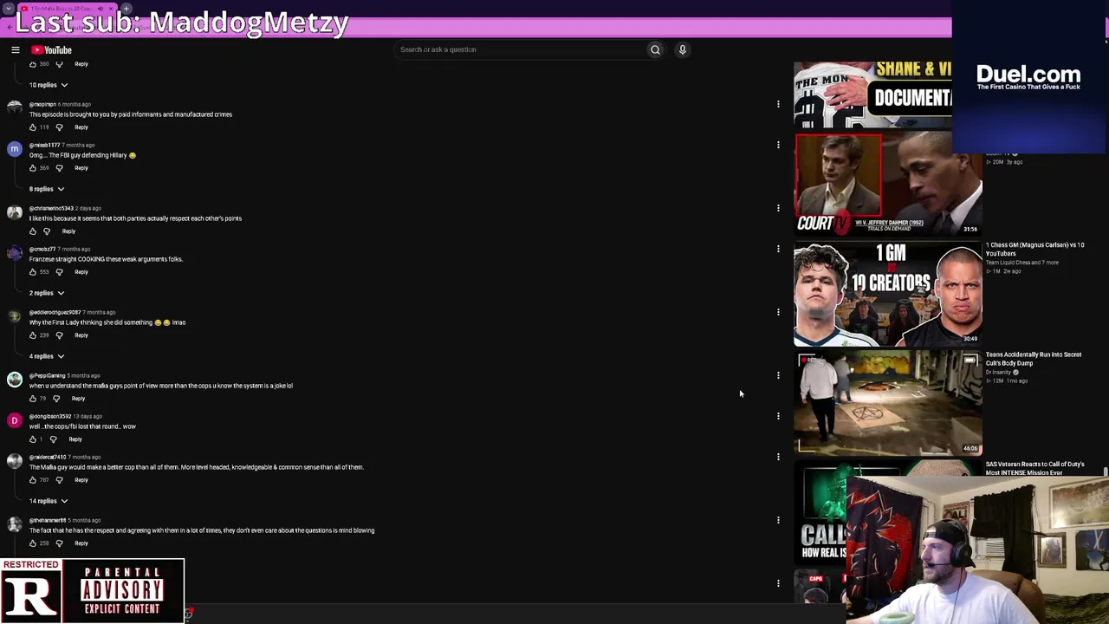Reply to the @cmobz77 comment
This screenshot has width=1109, height=624.
click(x=81, y=272)
